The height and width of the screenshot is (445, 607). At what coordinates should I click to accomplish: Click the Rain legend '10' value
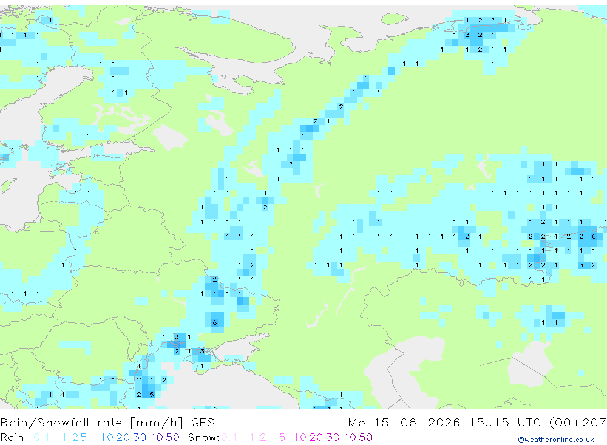point(107,437)
